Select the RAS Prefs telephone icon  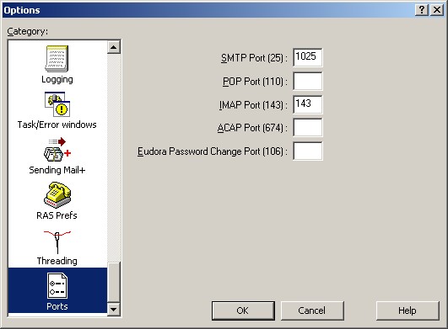click(x=57, y=195)
